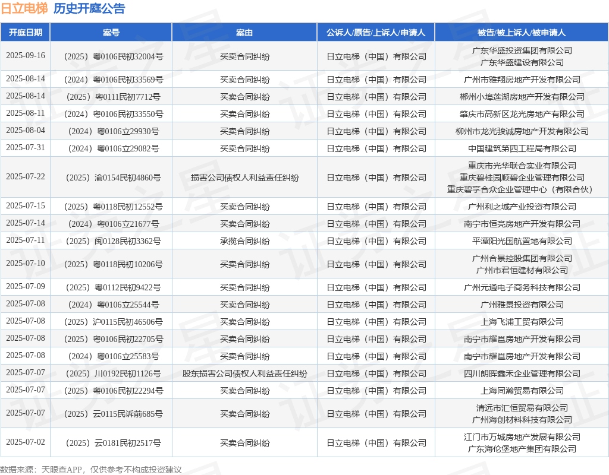Click defendant 重庆碧桂园顺碧企业管理有限公司
609x475 pixels.
pyautogui.click(x=522, y=178)
